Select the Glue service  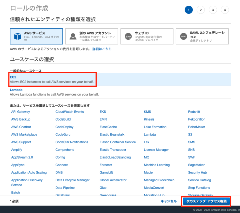point(103,188)
